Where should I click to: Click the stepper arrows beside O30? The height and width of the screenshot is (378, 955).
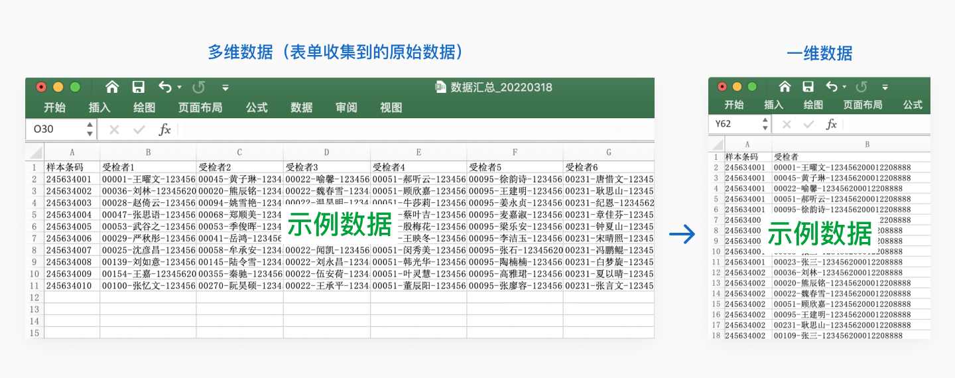click(90, 129)
